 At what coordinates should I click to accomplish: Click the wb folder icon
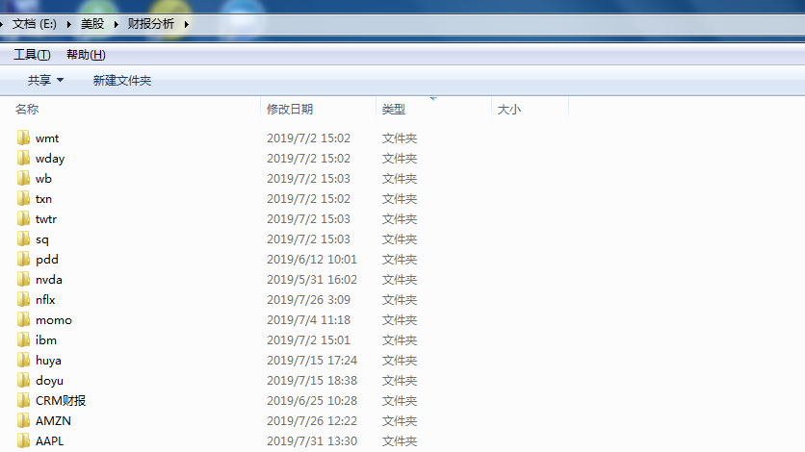pos(23,178)
